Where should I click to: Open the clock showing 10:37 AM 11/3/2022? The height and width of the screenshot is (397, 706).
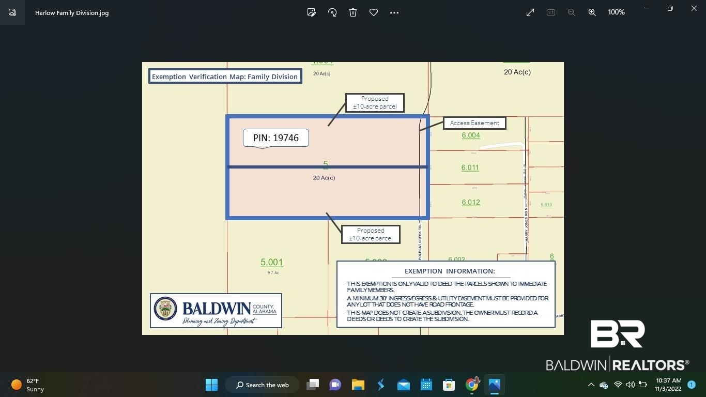[668, 385]
